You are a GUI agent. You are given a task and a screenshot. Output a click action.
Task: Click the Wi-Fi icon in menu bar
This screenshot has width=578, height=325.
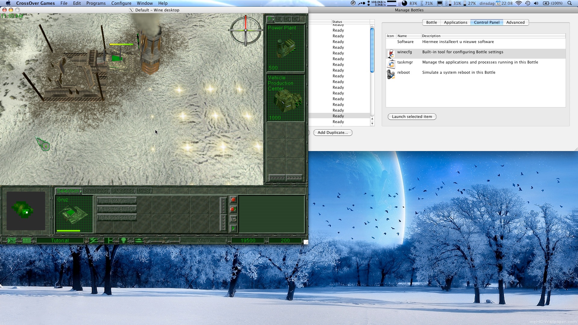point(518,3)
